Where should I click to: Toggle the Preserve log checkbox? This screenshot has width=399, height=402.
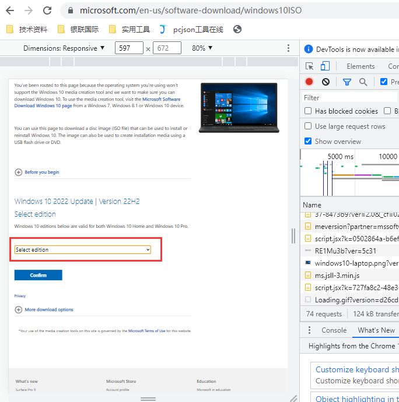pyautogui.click(x=384, y=82)
